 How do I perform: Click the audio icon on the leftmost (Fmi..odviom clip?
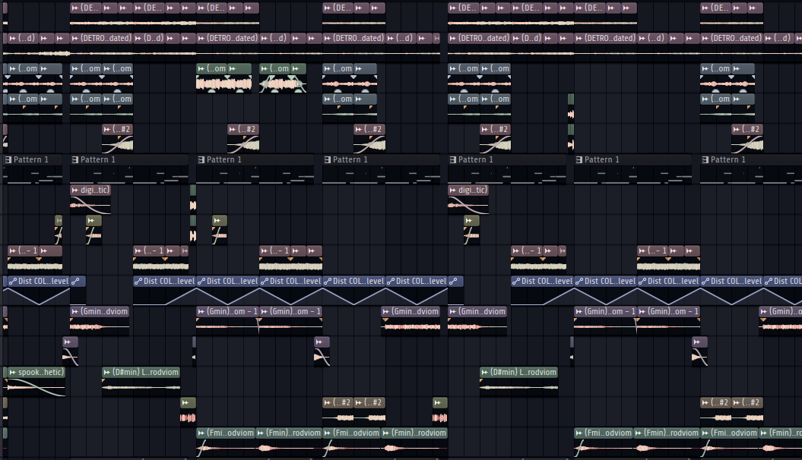(x=201, y=433)
